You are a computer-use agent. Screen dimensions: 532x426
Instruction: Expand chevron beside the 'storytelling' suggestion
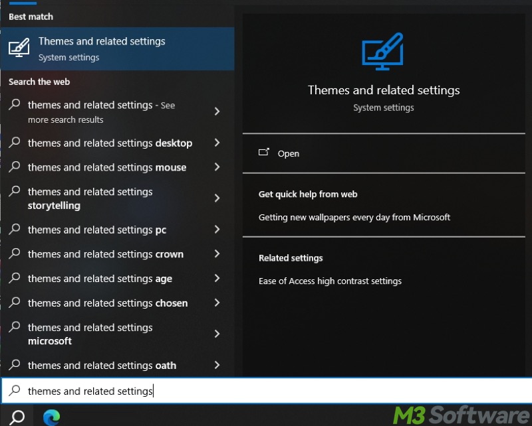click(x=217, y=198)
